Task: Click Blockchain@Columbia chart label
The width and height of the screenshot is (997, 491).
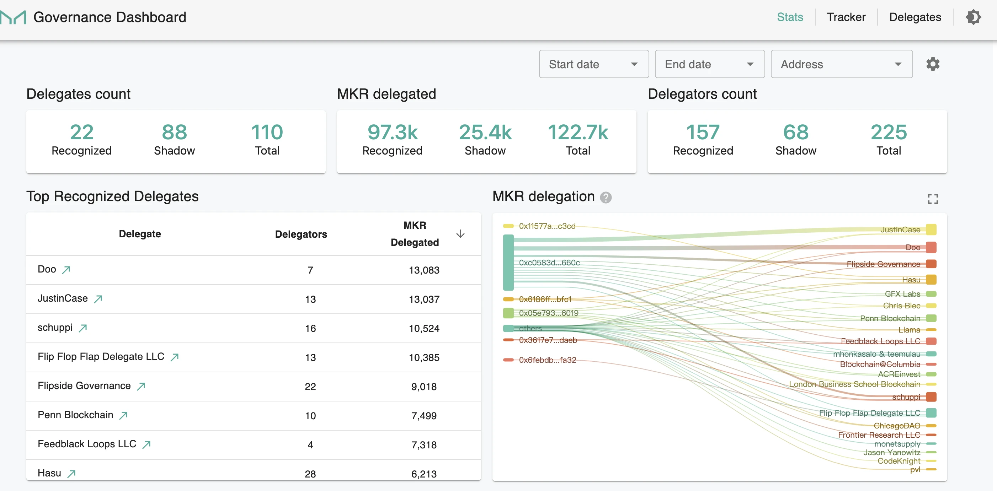Action: click(880, 364)
